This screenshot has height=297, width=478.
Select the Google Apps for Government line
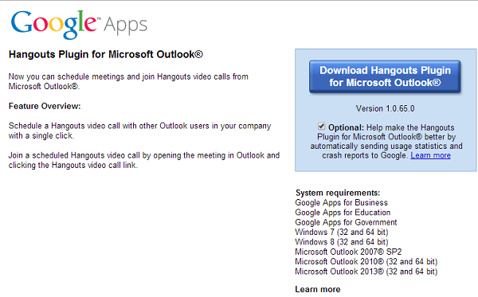346,222
